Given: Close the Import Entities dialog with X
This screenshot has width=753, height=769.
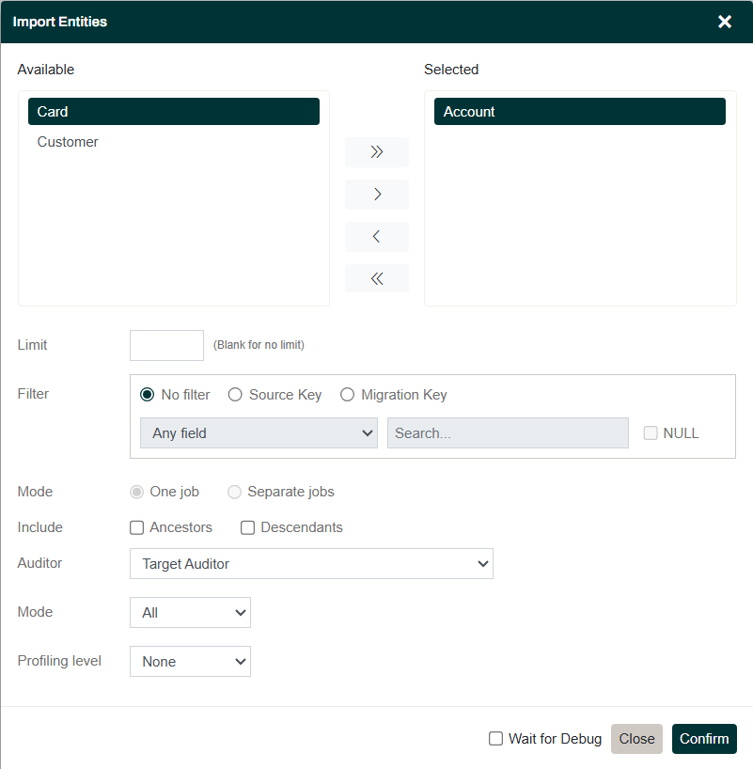Looking at the screenshot, I should point(725,22).
